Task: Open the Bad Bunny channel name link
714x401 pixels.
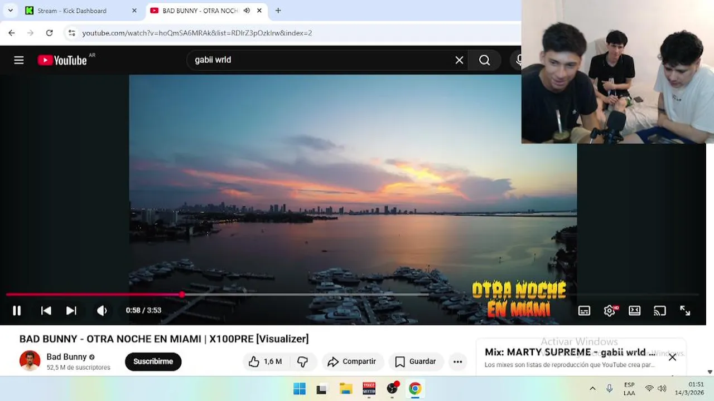Action: (66, 357)
